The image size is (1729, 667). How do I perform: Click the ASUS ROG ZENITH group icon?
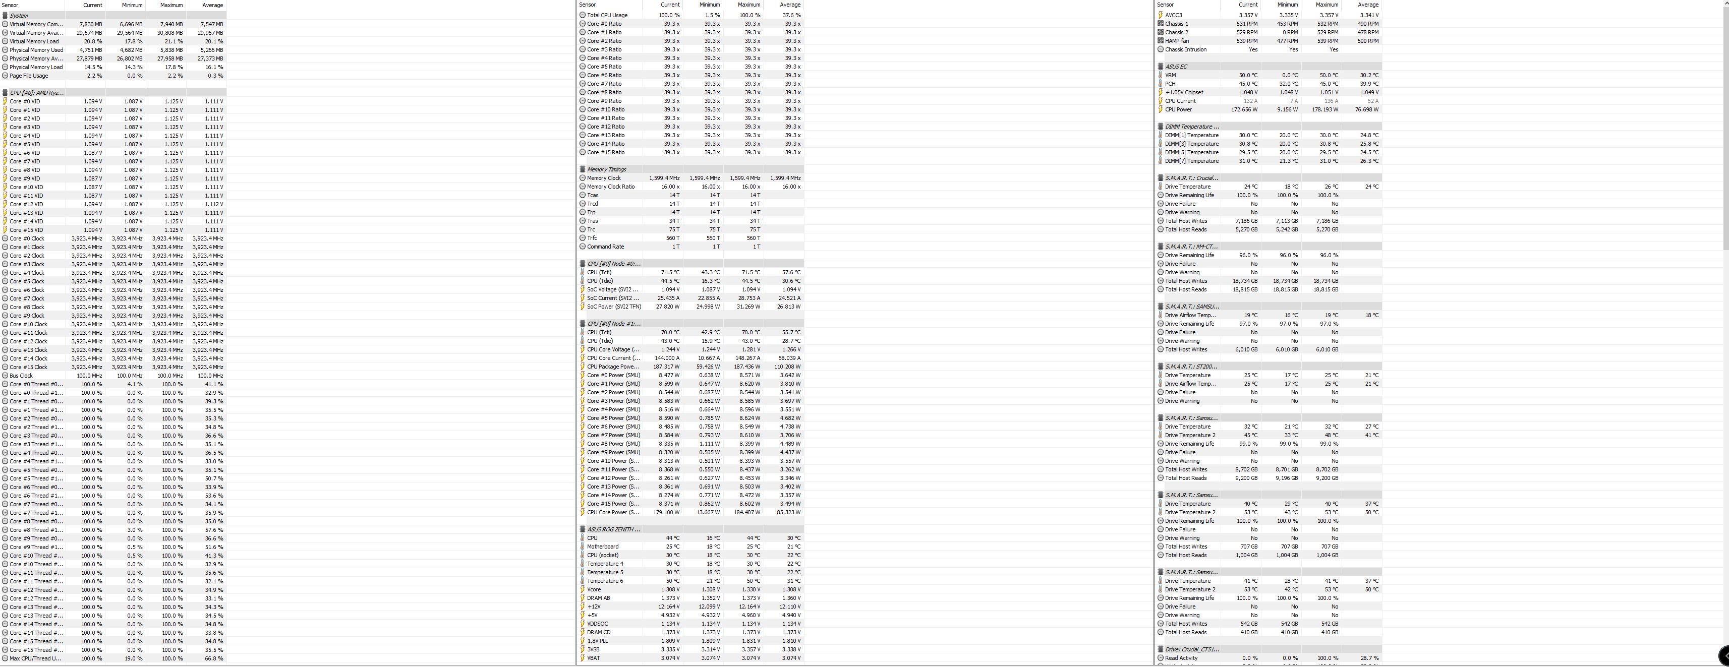pos(583,529)
